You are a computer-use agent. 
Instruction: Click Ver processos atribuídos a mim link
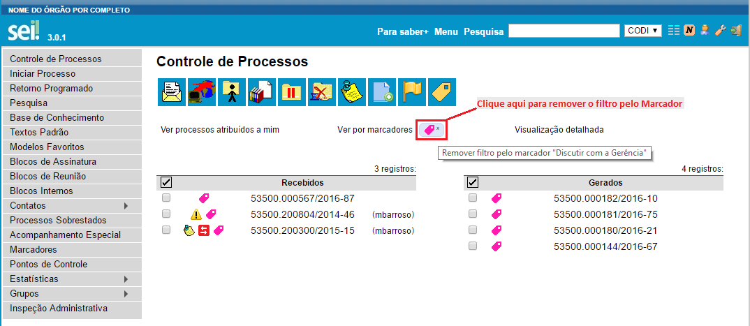[220, 130]
